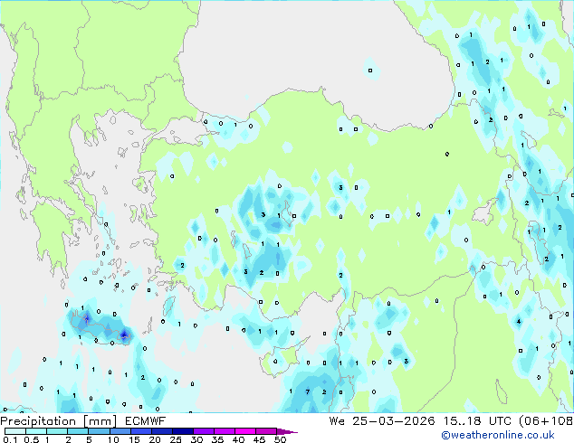Click the '30' legend scale label
This screenshot has width=574, height=443.
(x=196, y=439)
